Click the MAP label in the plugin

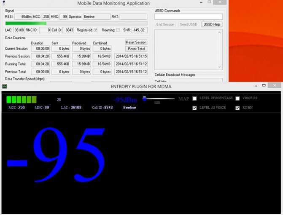183,99
